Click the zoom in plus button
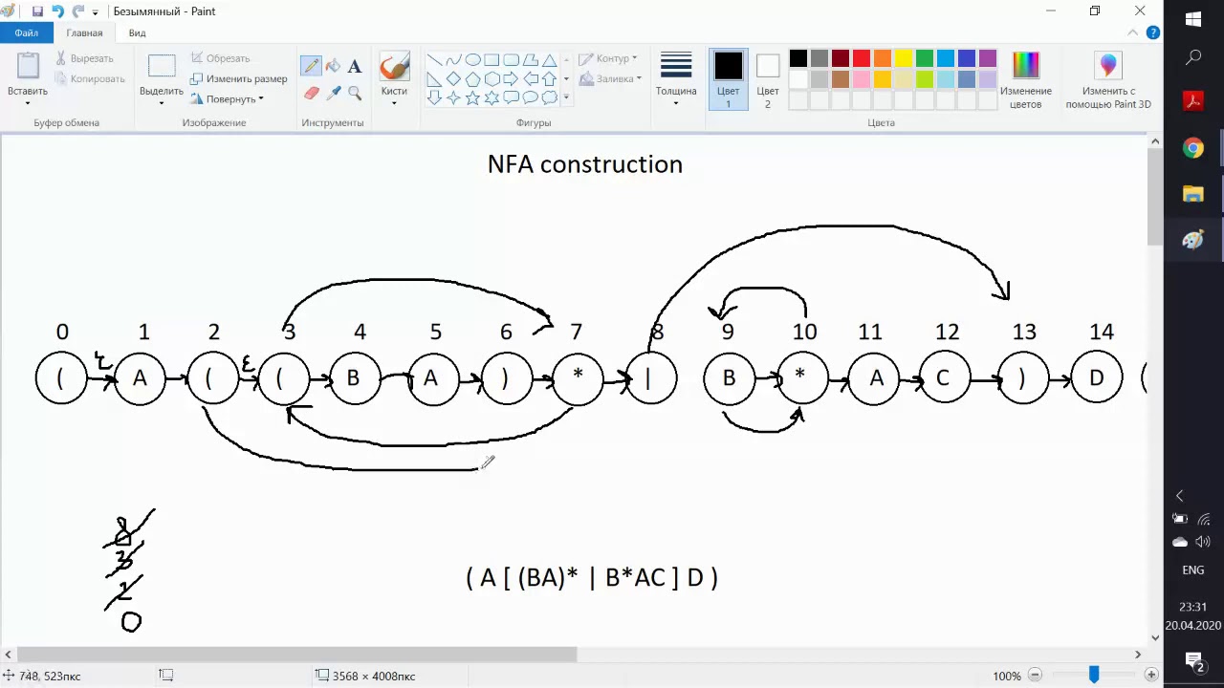Image resolution: width=1224 pixels, height=688 pixels. click(1151, 676)
